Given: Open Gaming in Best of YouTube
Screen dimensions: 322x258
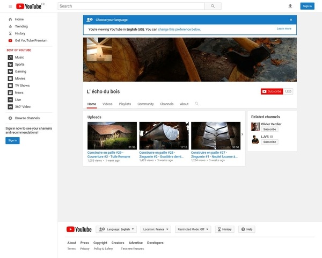Looking at the screenshot, I should coord(20,71).
